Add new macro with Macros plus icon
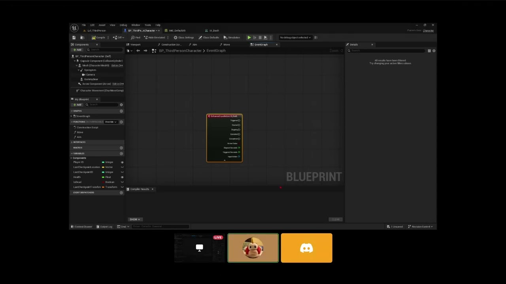This screenshot has width=506, height=284. click(x=121, y=148)
